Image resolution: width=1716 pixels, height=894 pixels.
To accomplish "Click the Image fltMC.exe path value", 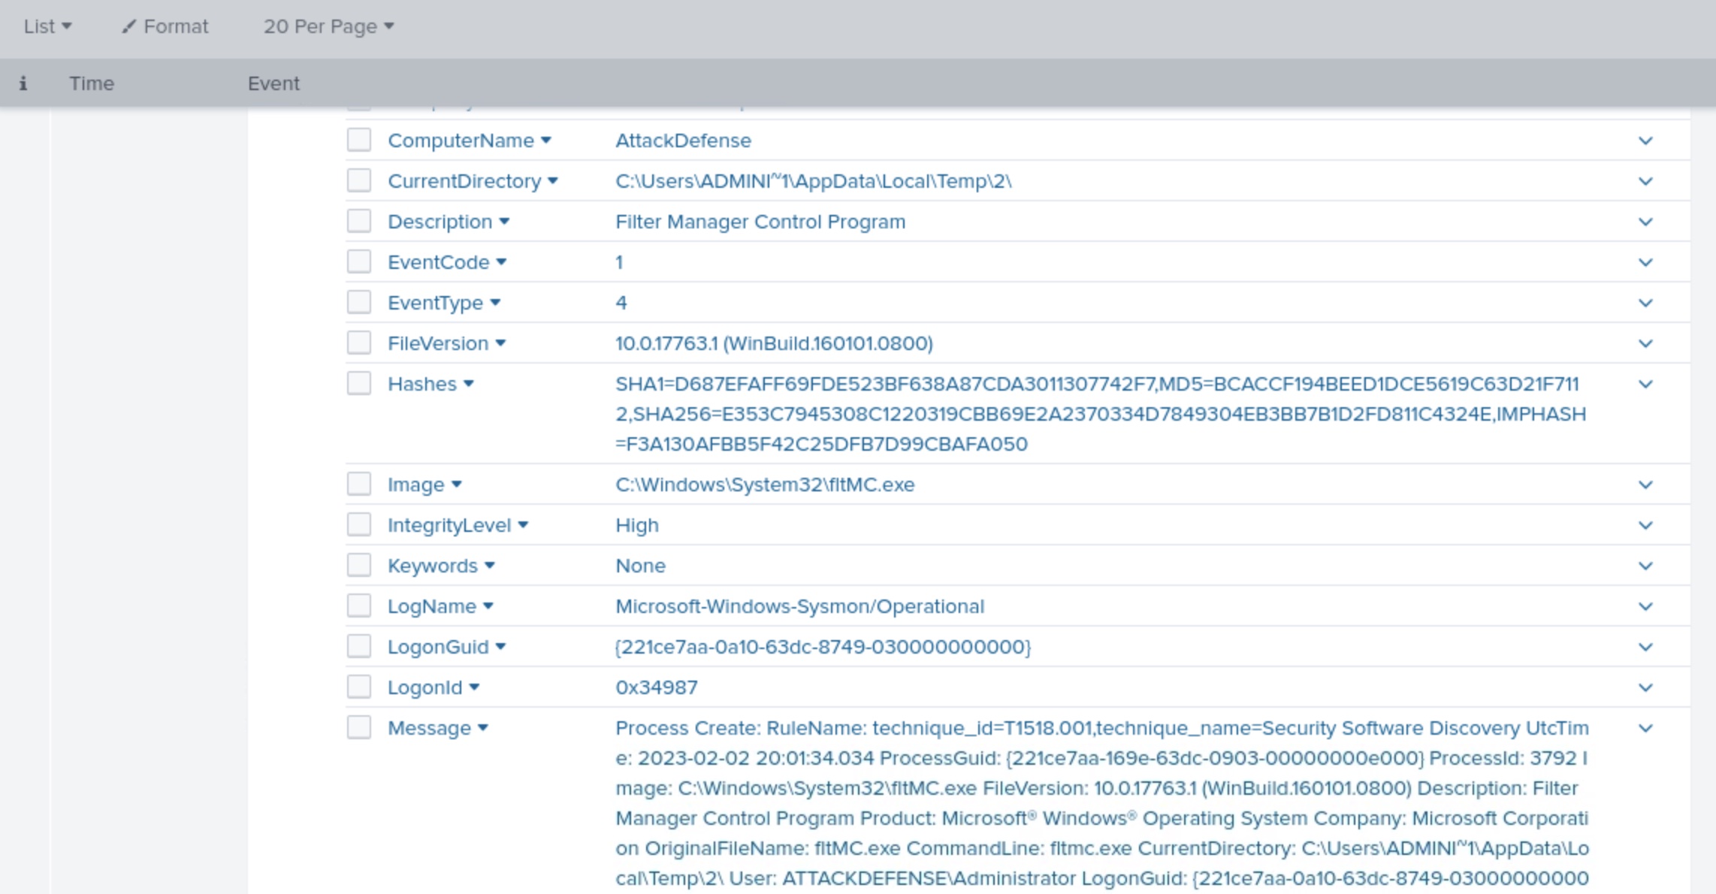I will pos(765,485).
